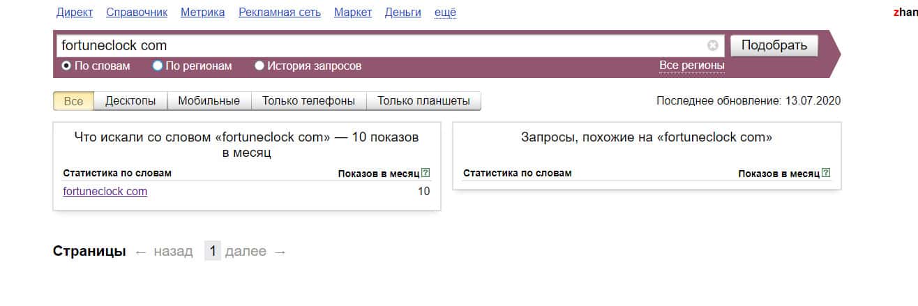
Task: Click help icon in similar queries table
Action: click(827, 173)
